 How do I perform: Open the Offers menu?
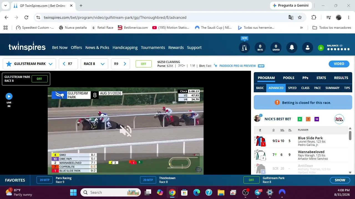pyautogui.click(x=76, y=48)
